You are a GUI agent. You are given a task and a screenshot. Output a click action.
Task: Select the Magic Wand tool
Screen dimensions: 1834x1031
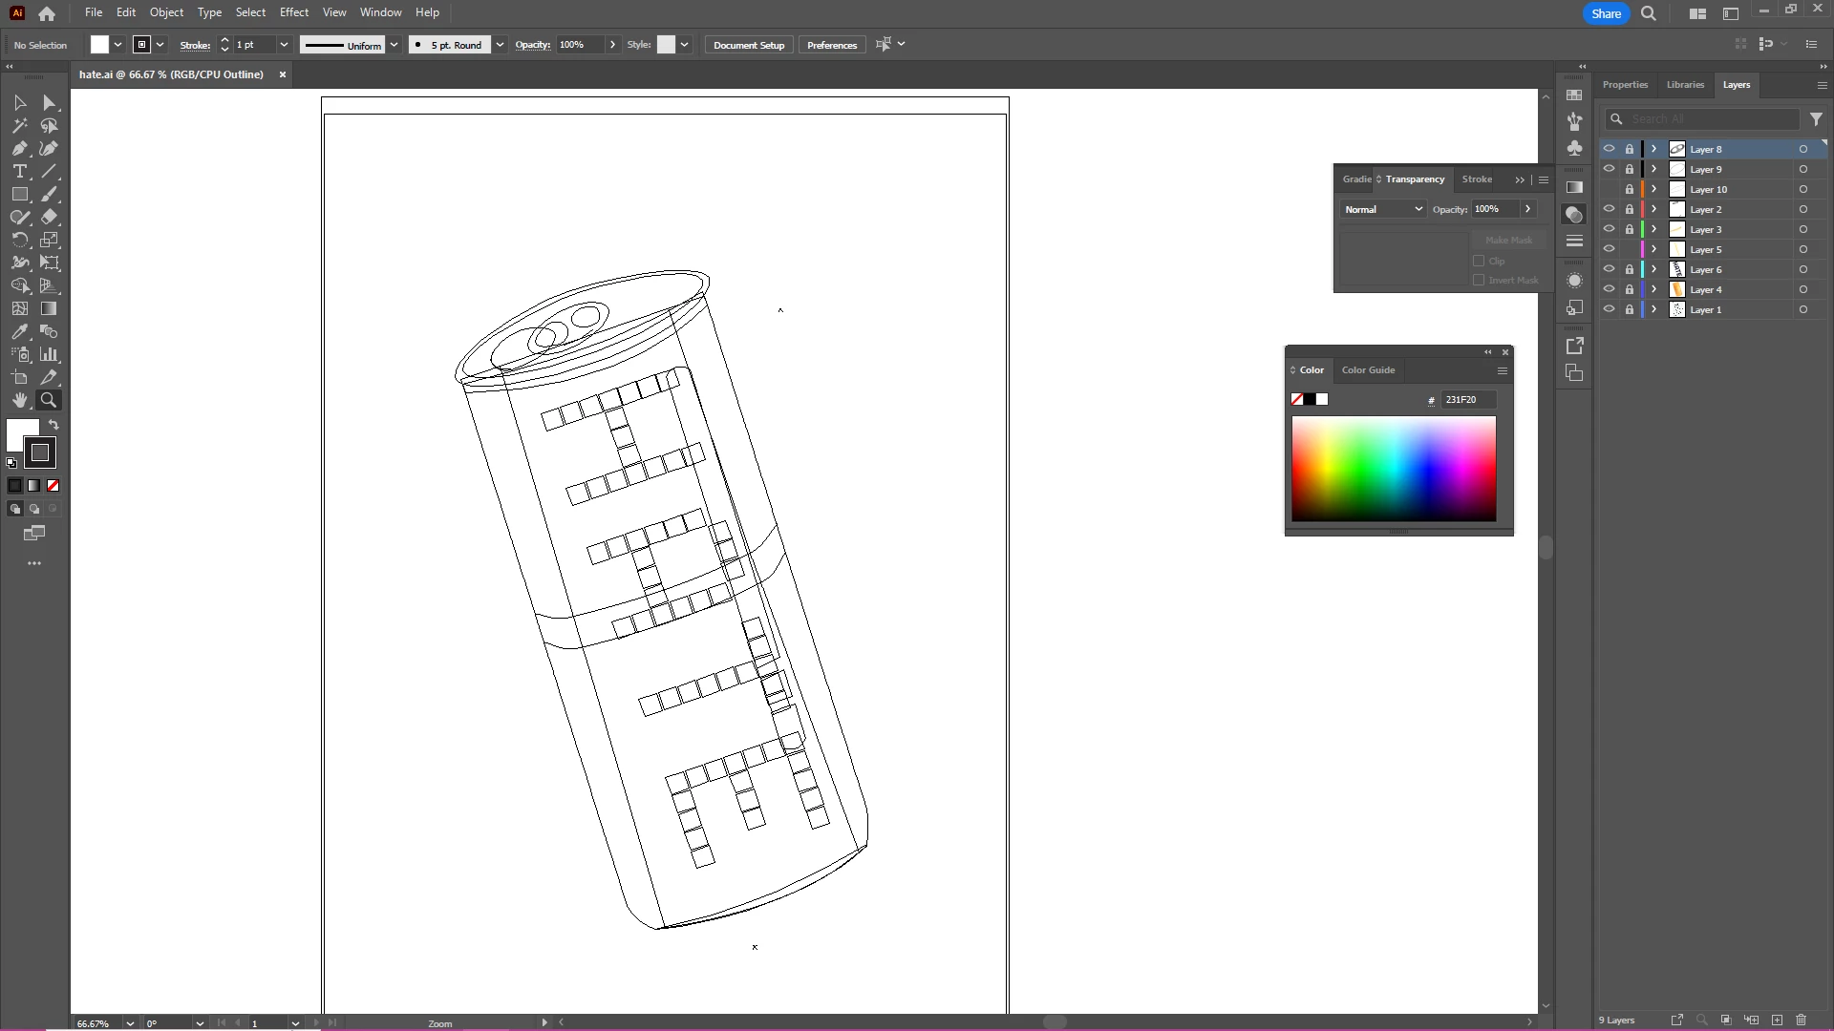point(19,126)
